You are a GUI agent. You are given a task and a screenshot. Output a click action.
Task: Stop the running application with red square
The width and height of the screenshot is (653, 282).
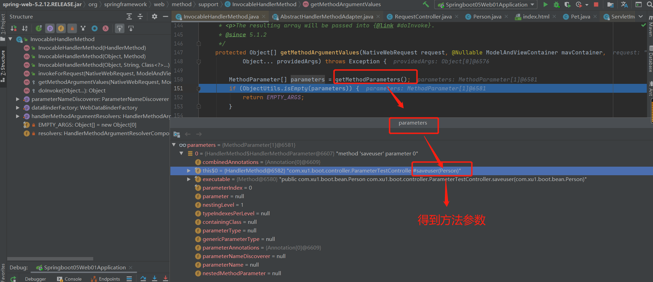click(x=596, y=4)
